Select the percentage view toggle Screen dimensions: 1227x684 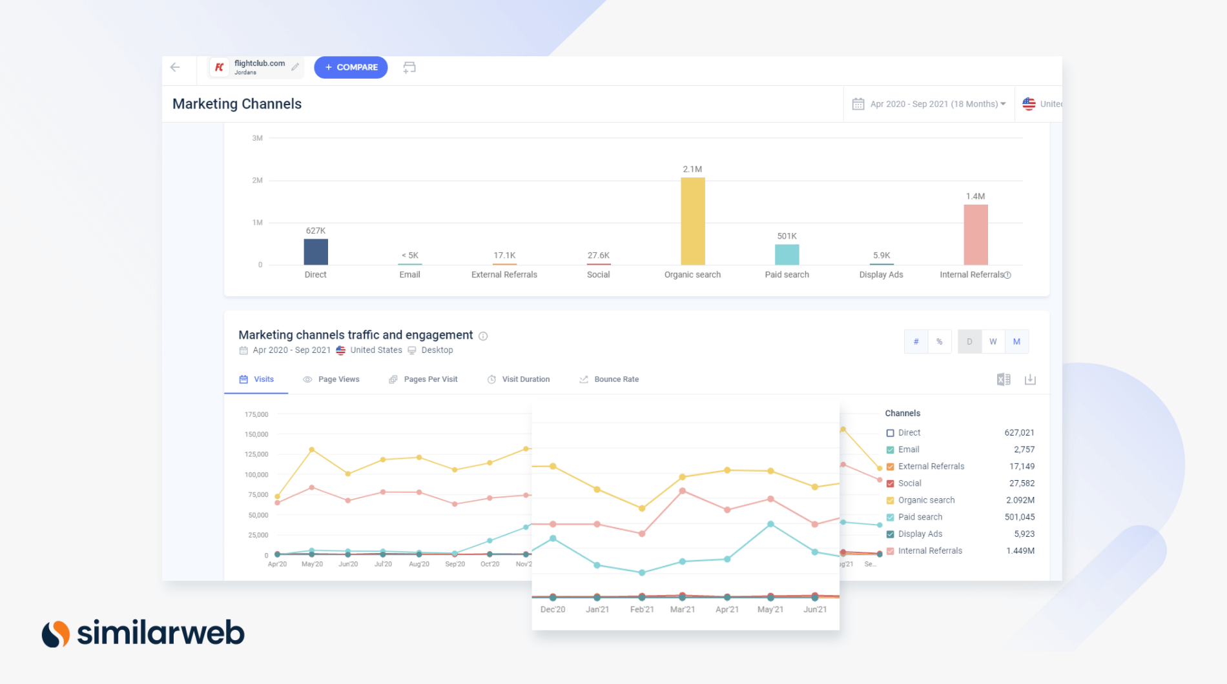click(940, 341)
